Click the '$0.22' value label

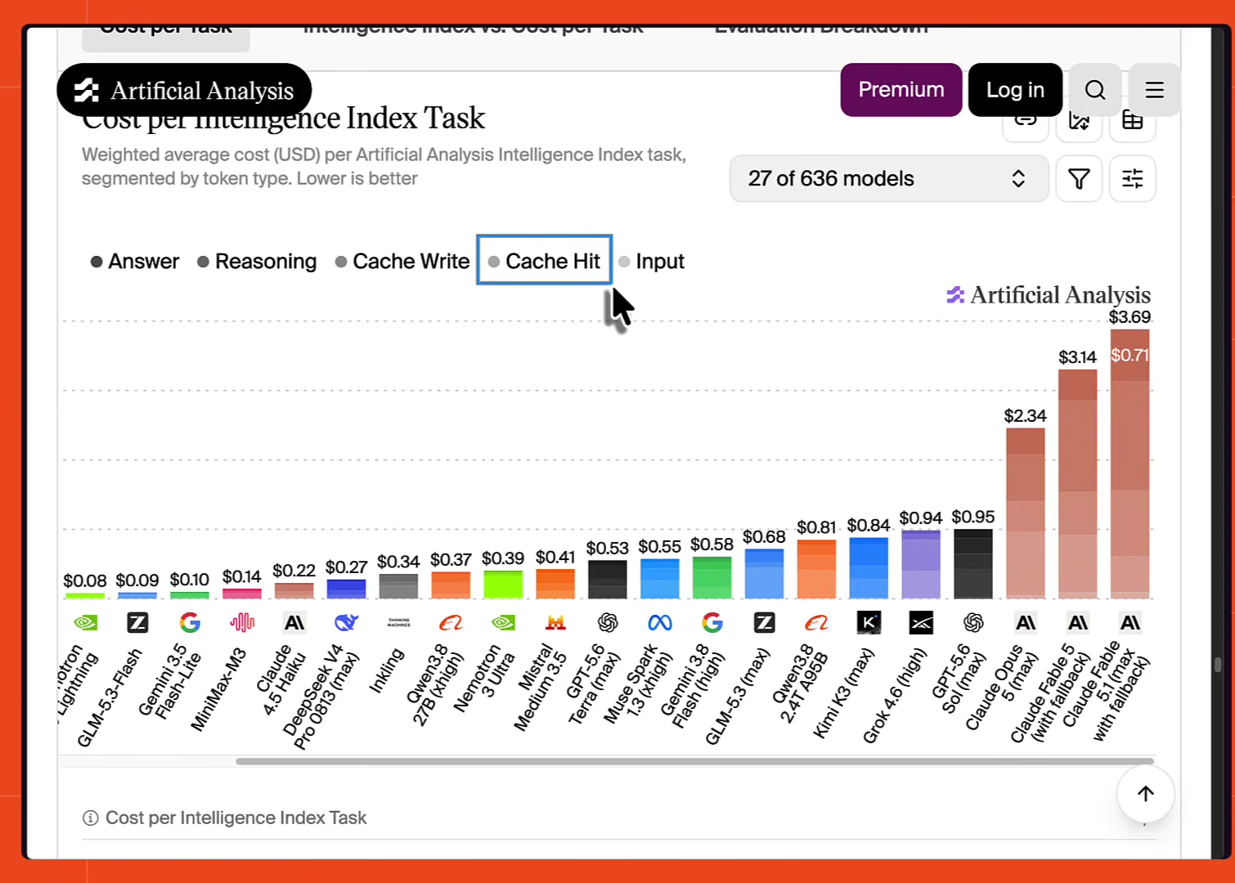tap(294, 570)
